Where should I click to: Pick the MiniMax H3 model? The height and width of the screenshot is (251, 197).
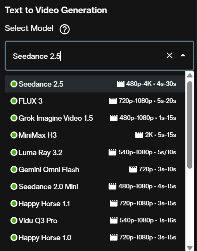click(95, 135)
